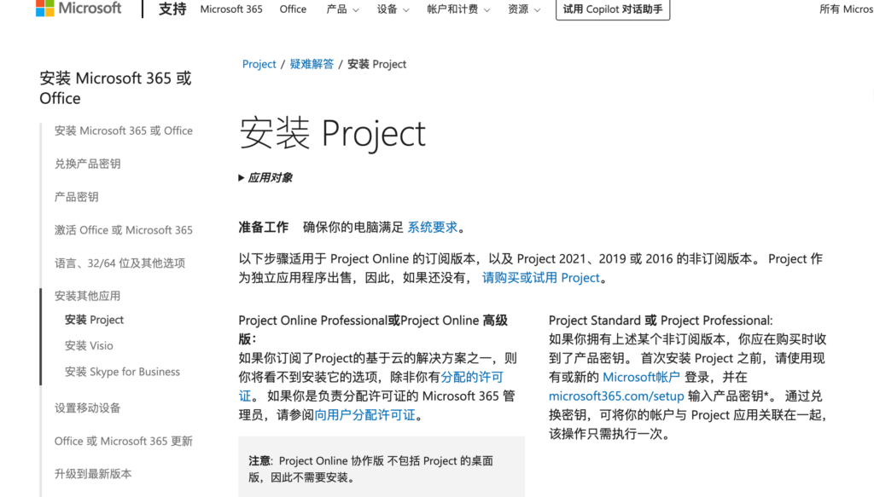Go to 疑难解答 breadcrumb link

point(312,64)
